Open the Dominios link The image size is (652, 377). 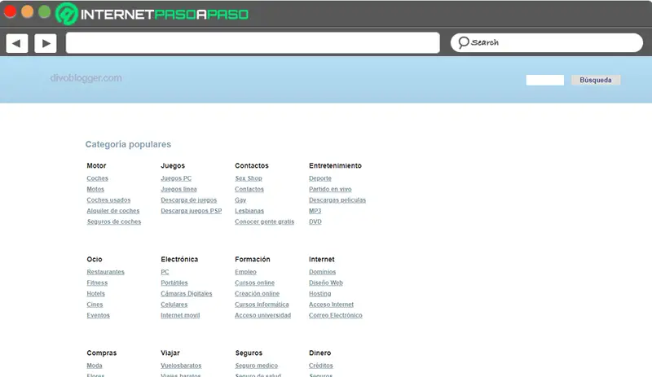[322, 272]
